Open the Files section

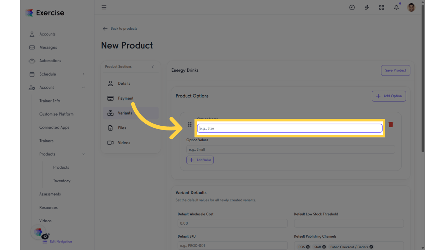coord(111,128)
